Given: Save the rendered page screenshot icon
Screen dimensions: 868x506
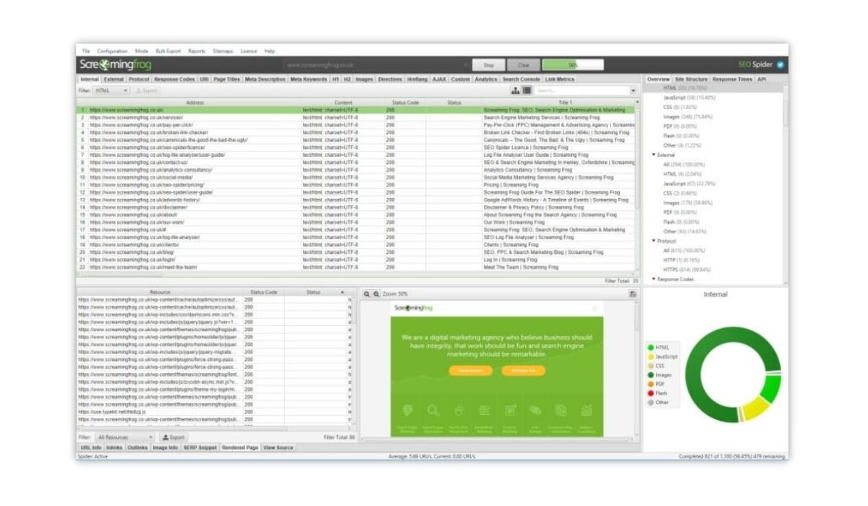Looking at the screenshot, I should [633, 294].
